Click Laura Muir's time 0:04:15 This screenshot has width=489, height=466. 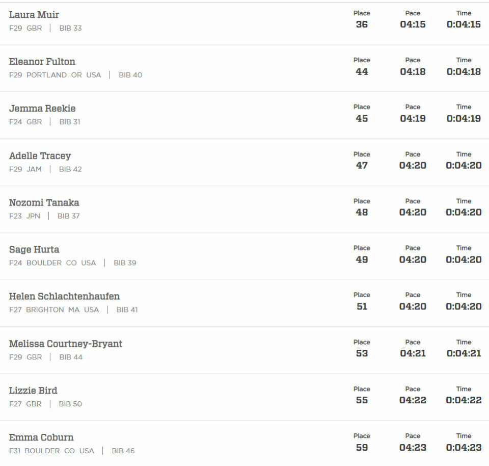click(x=464, y=24)
